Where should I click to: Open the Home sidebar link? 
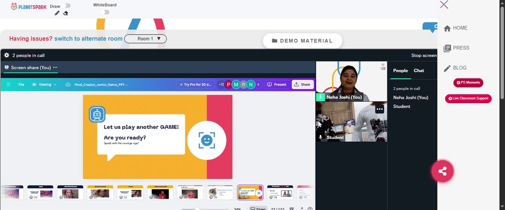(456, 28)
